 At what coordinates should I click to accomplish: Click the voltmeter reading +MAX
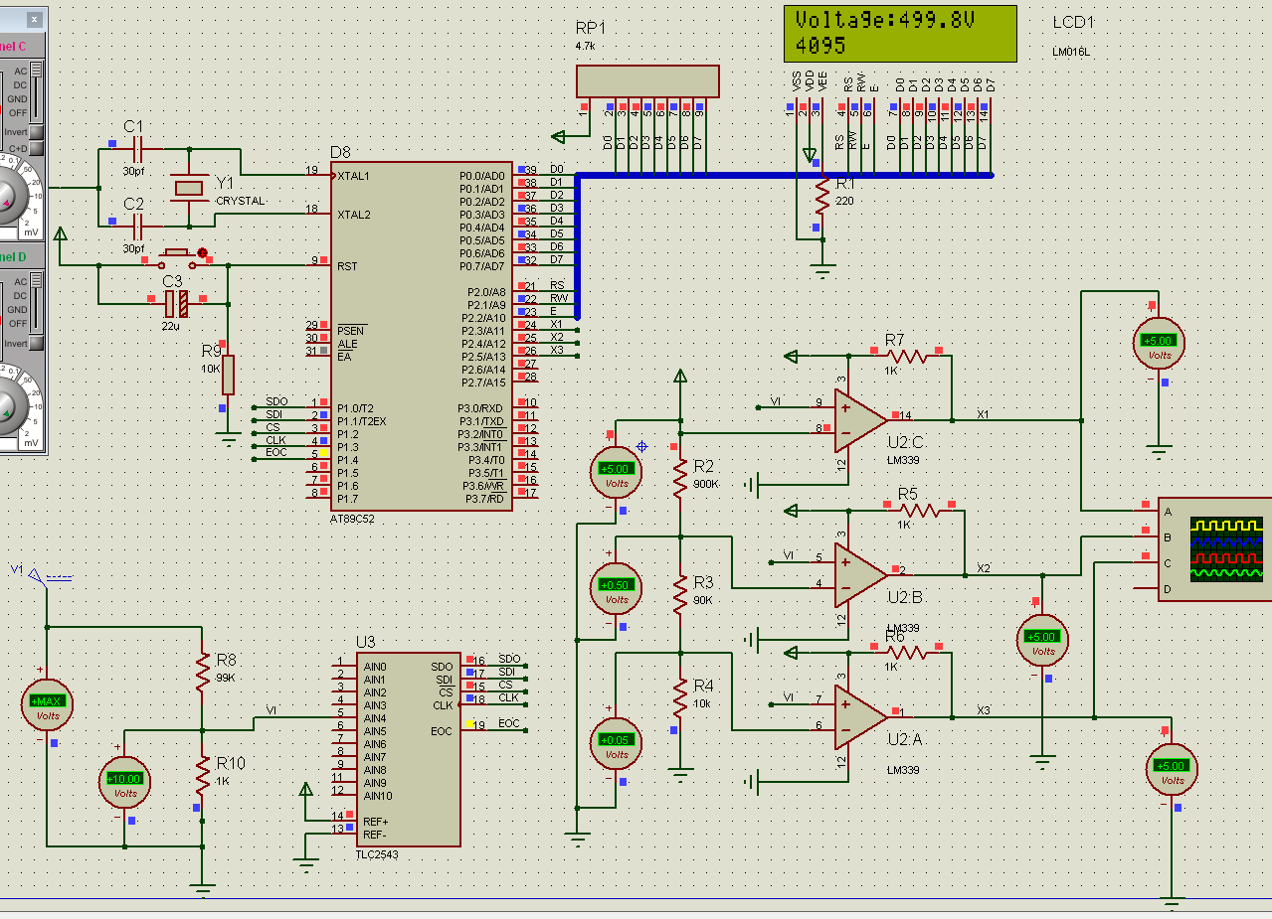pos(48,705)
